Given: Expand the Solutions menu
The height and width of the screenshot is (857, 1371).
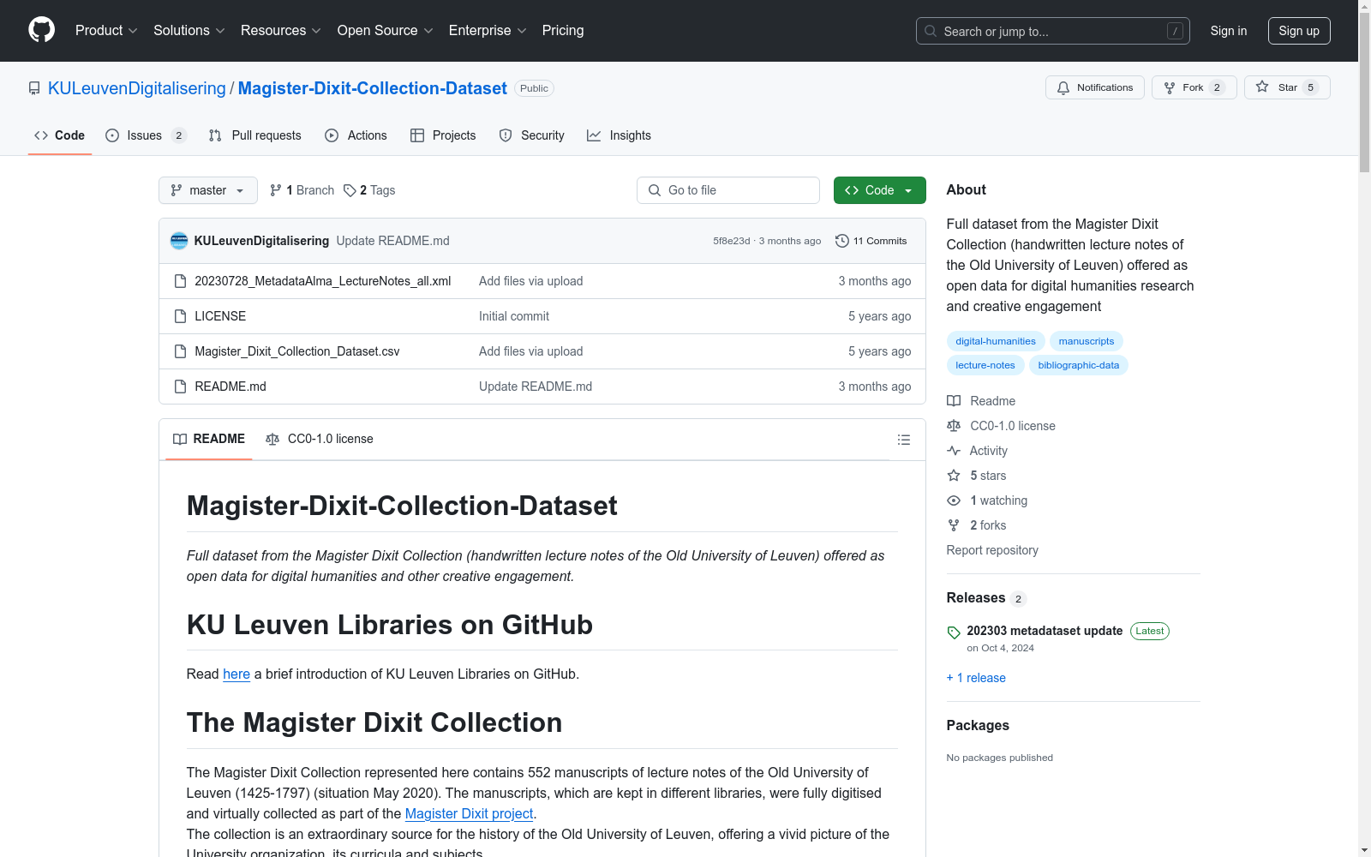Looking at the screenshot, I should click(189, 31).
